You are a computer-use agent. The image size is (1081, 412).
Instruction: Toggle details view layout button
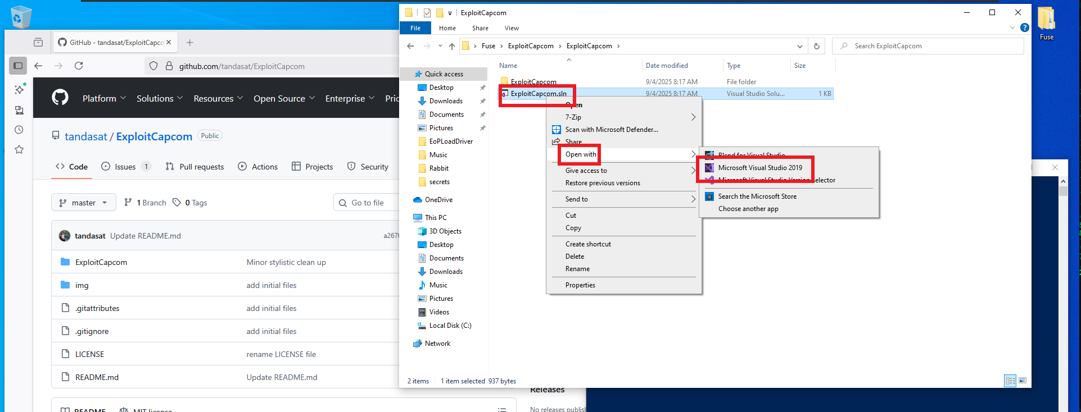pos(1010,381)
